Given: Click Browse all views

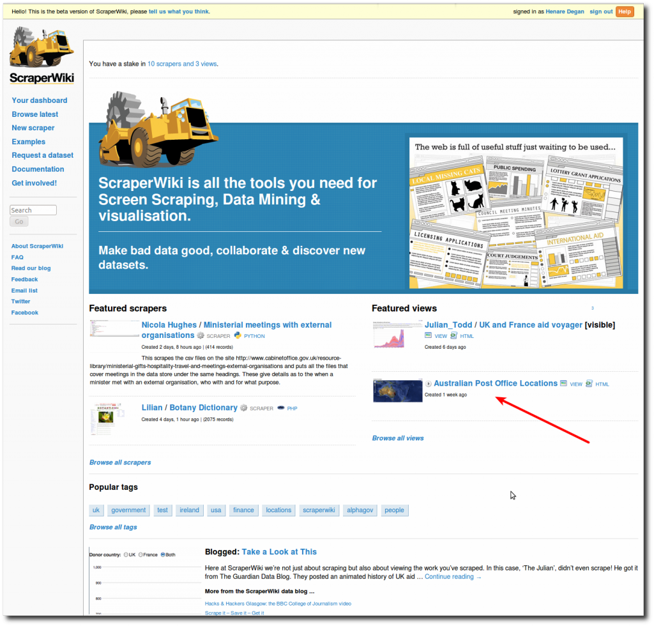Looking at the screenshot, I should [x=398, y=439].
